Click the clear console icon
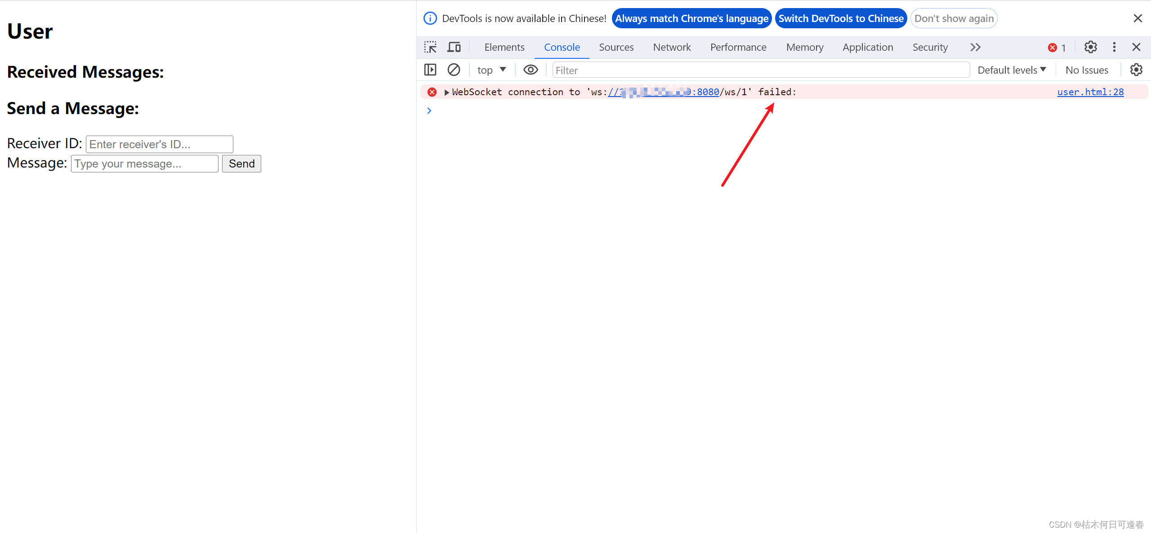 point(454,70)
